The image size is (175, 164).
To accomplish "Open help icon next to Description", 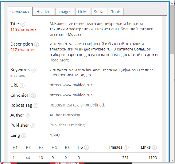I will (x=37, y=44).
